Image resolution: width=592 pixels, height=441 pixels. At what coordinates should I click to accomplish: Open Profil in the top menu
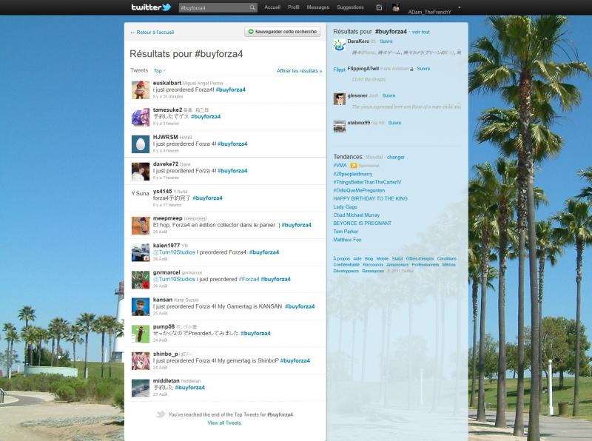point(293,7)
